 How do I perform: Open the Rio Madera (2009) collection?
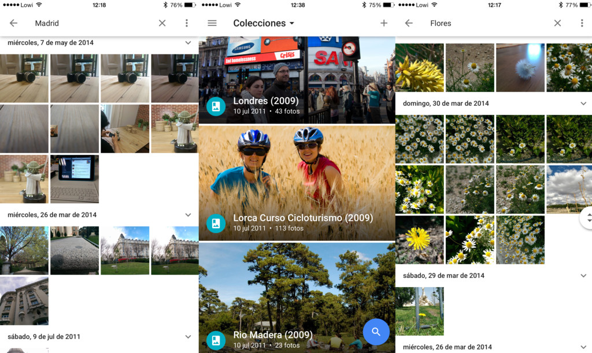[297, 298]
